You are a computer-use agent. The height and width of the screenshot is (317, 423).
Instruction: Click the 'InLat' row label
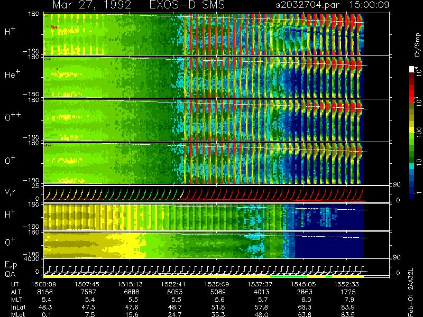pos(19,307)
